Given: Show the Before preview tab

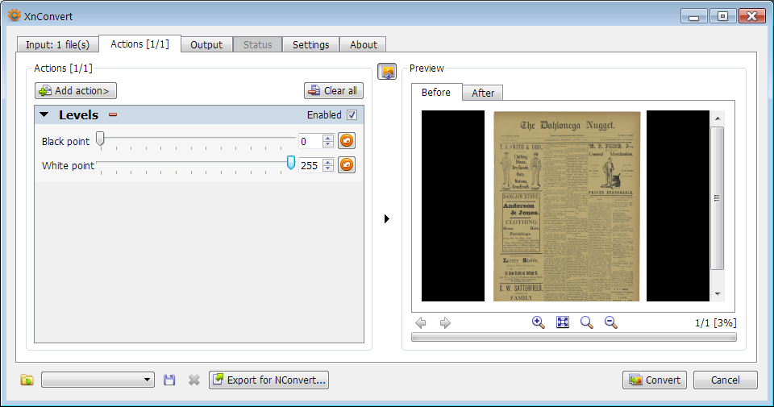Looking at the screenshot, I should tap(436, 92).
